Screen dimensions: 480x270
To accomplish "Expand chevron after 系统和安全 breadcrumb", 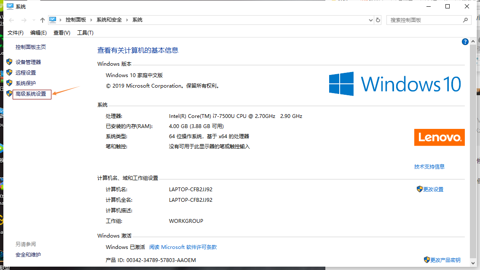I will point(127,20).
